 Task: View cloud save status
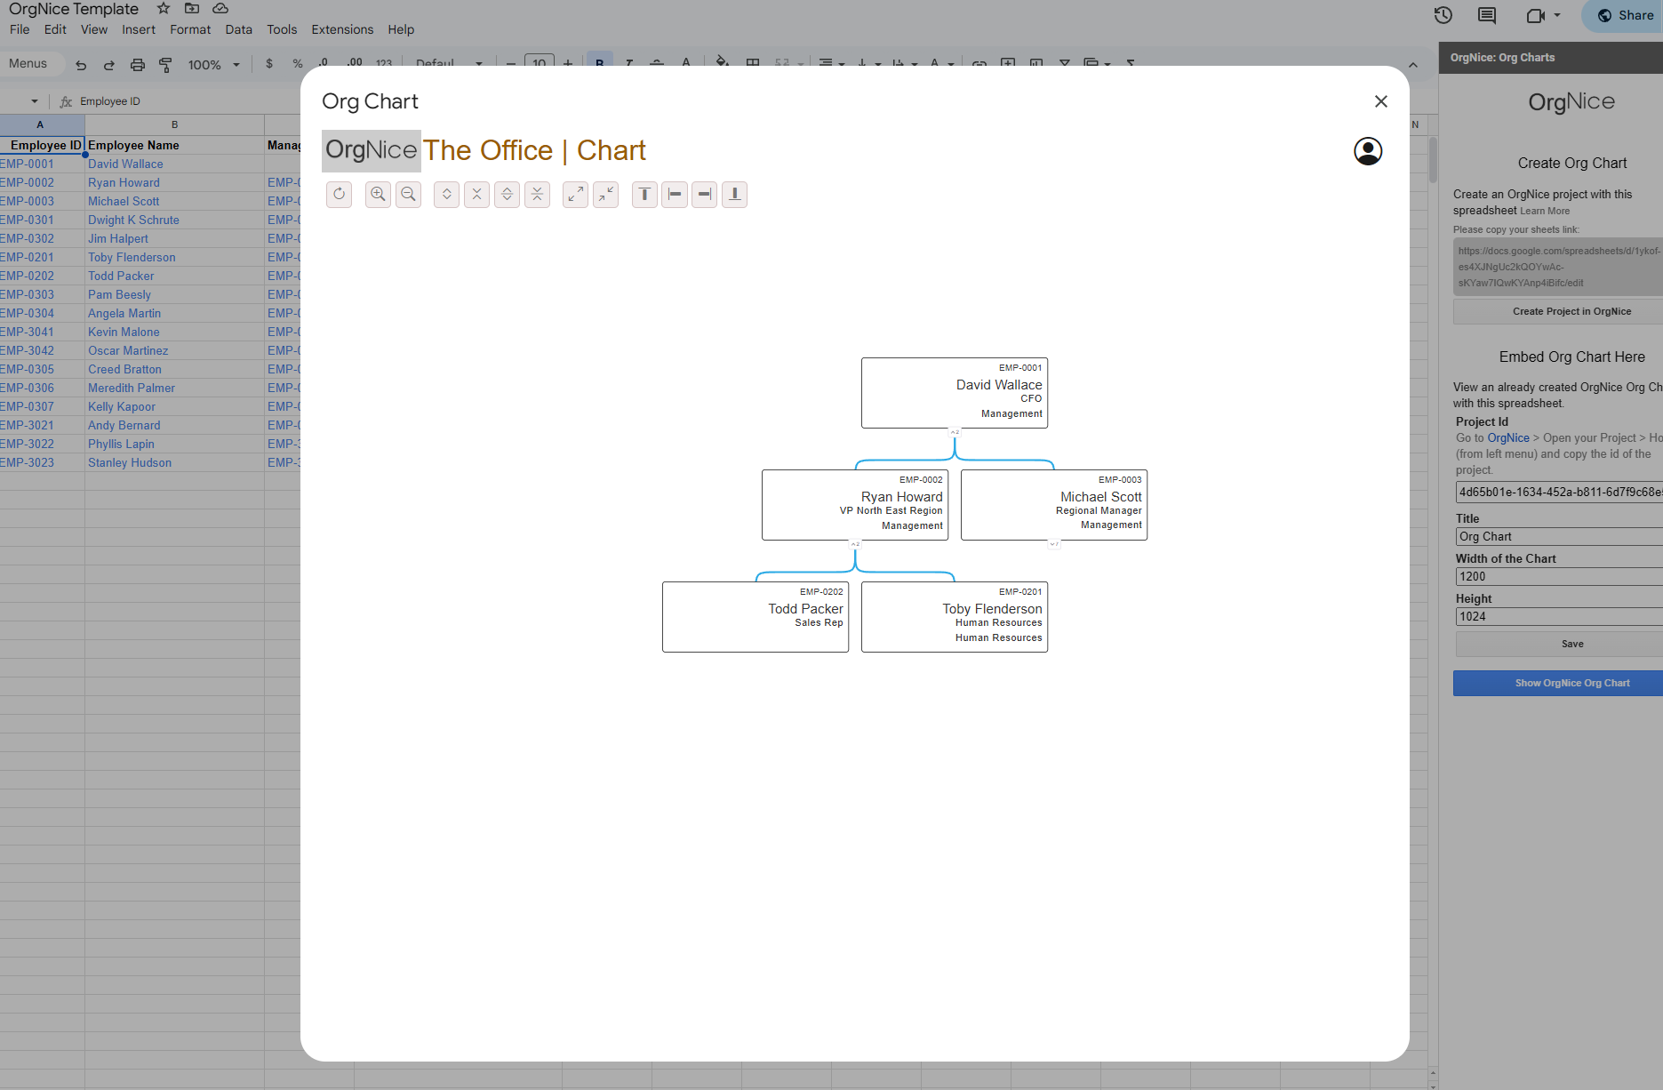tap(220, 8)
